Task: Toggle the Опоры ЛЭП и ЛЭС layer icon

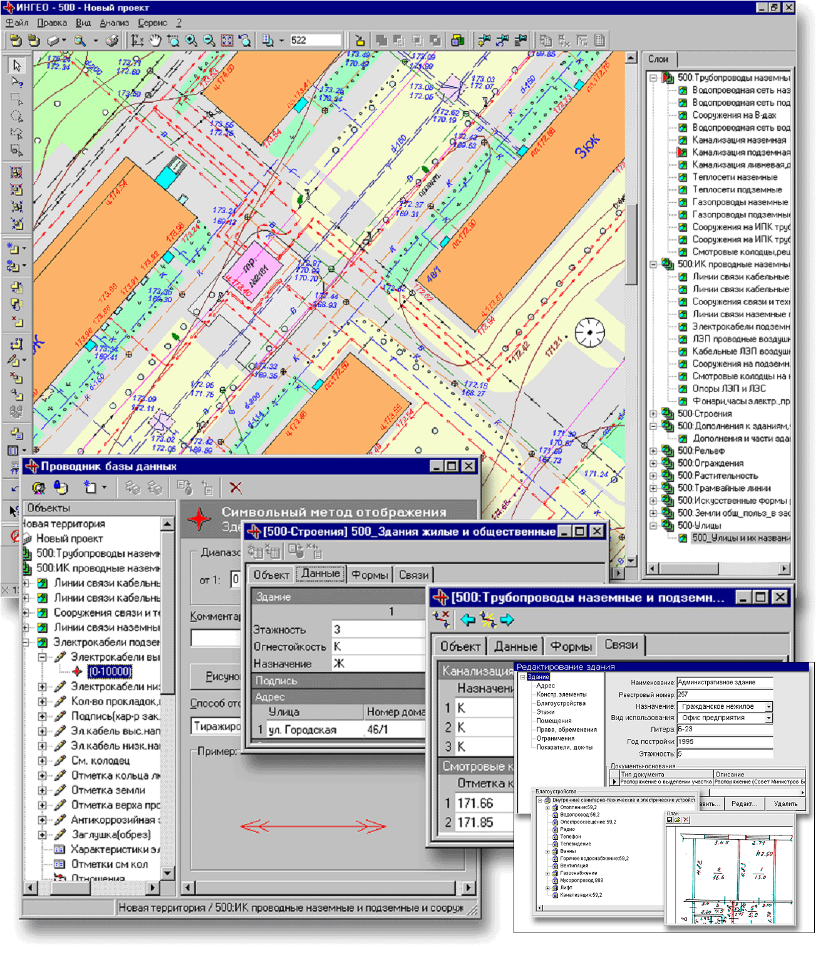Action: coord(682,389)
